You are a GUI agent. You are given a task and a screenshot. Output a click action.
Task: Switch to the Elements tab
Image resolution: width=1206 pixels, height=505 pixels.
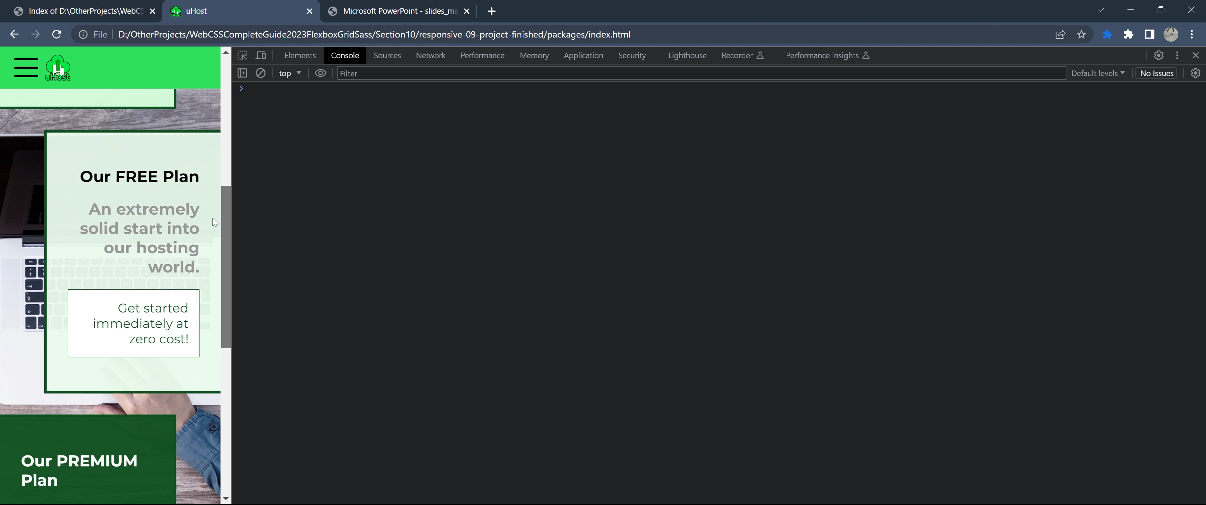pos(300,55)
